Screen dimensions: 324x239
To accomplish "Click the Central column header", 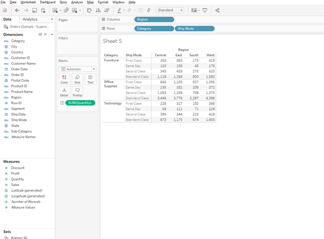I will click(x=160, y=55).
